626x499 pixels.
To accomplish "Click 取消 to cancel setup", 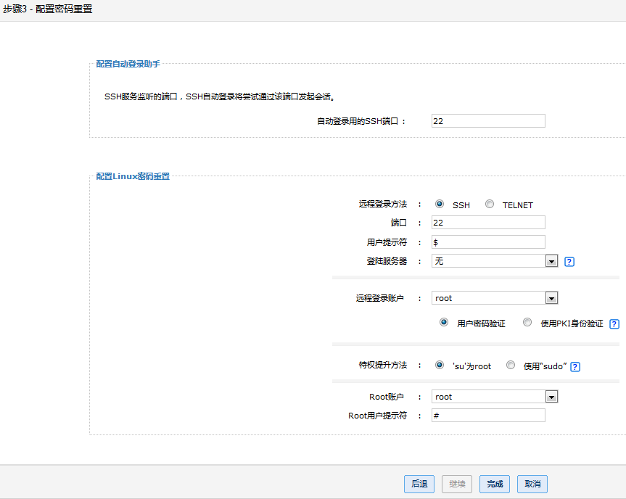I will (532, 484).
